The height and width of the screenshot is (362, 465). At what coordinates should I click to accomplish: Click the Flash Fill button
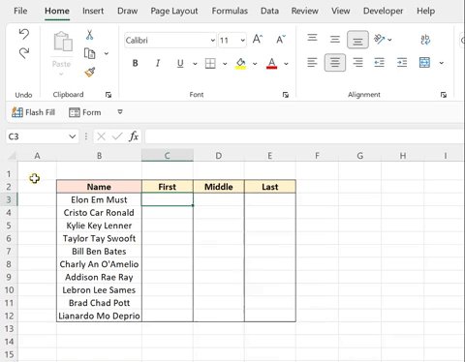click(x=34, y=112)
